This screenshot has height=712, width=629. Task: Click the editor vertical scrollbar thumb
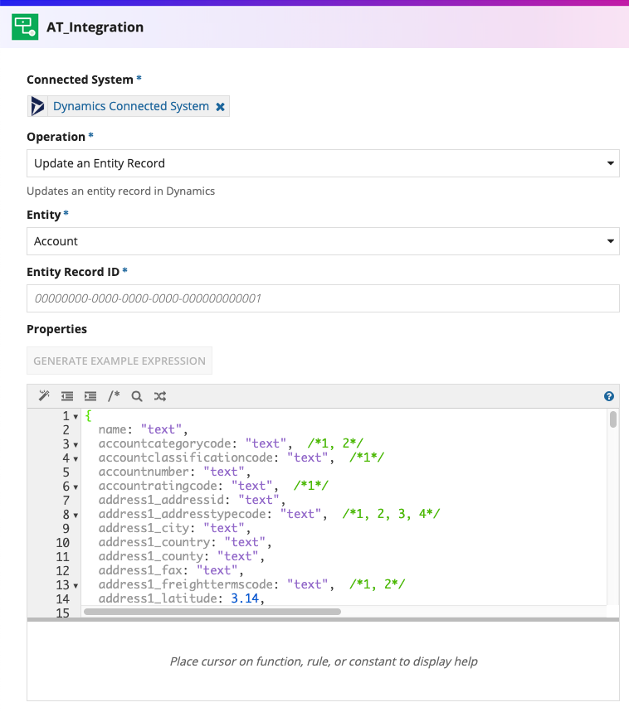(x=613, y=419)
